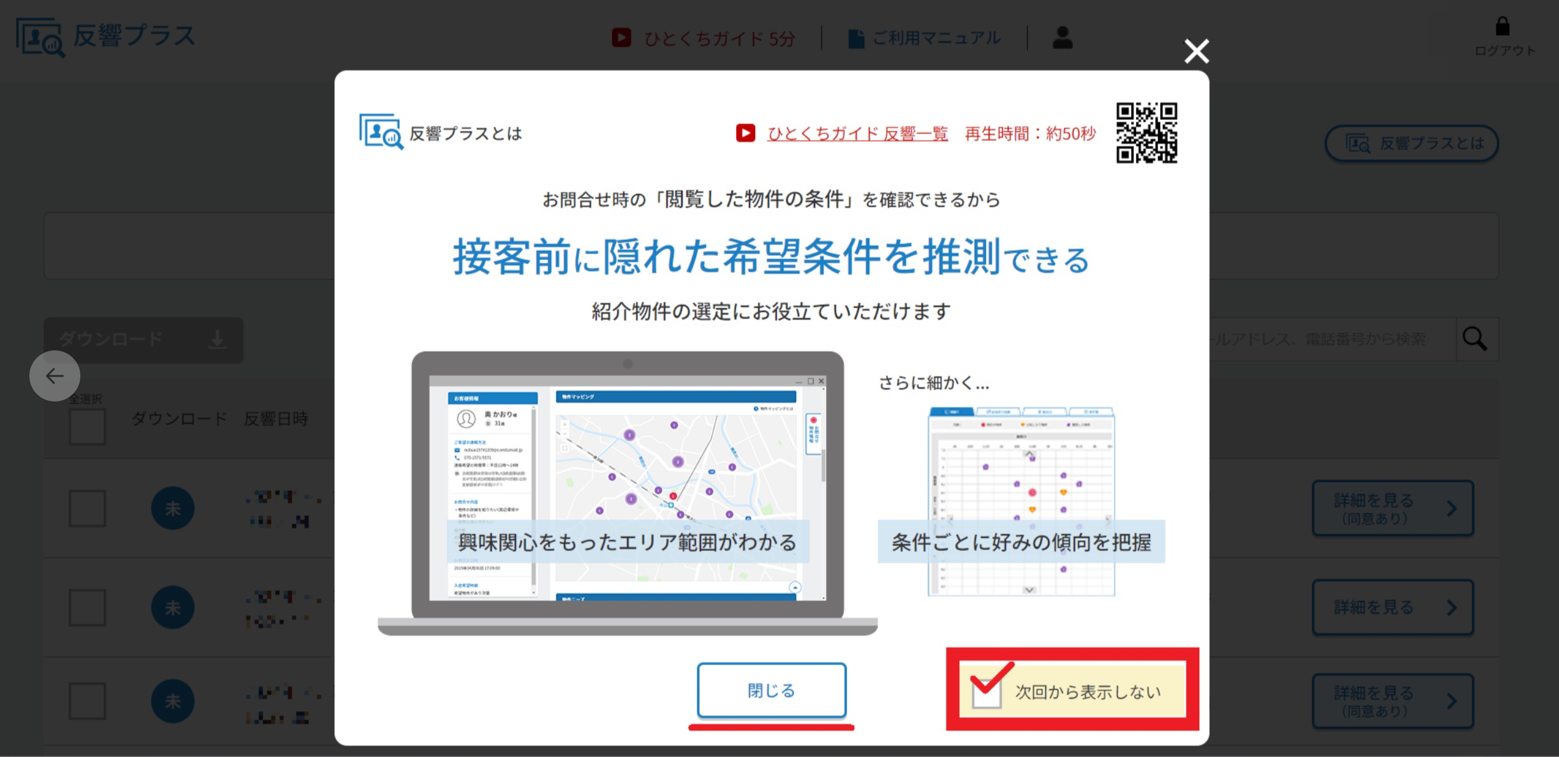
Task: Click the first row 未 status badge
Action: [x=173, y=508]
